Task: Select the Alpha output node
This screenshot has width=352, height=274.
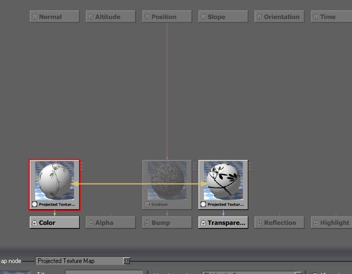Action: point(111,223)
